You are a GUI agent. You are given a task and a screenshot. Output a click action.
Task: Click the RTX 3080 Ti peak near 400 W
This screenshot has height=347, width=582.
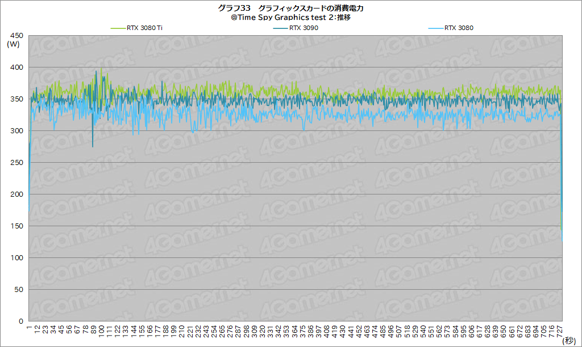point(101,69)
